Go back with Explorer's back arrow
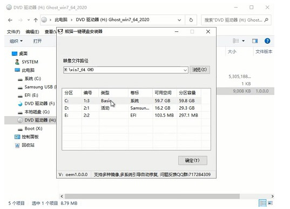 [x=10, y=20]
